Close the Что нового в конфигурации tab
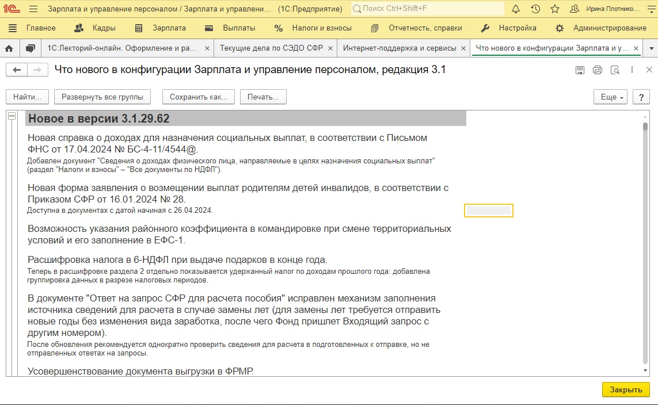This screenshot has width=658, height=405. click(636, 49)
